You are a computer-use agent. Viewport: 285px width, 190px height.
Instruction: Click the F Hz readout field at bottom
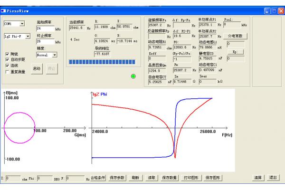pos(75,178)
